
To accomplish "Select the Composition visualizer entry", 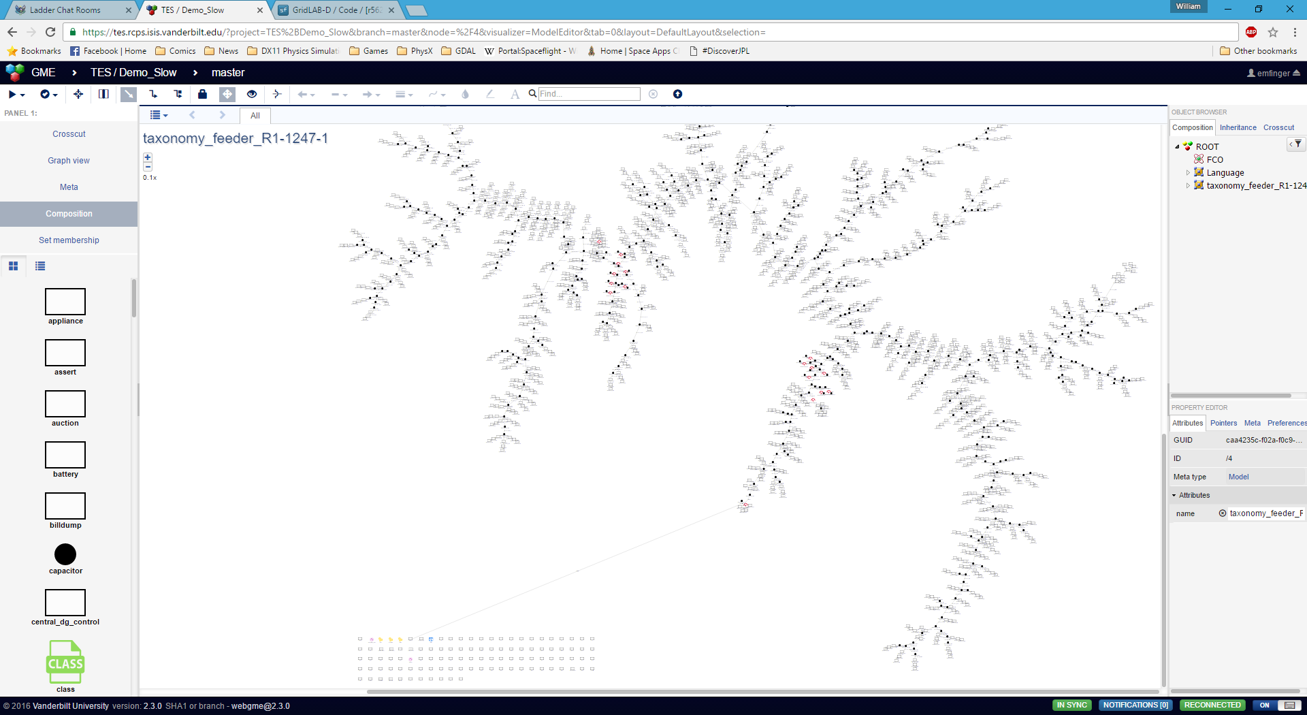I will pos(69,214).
